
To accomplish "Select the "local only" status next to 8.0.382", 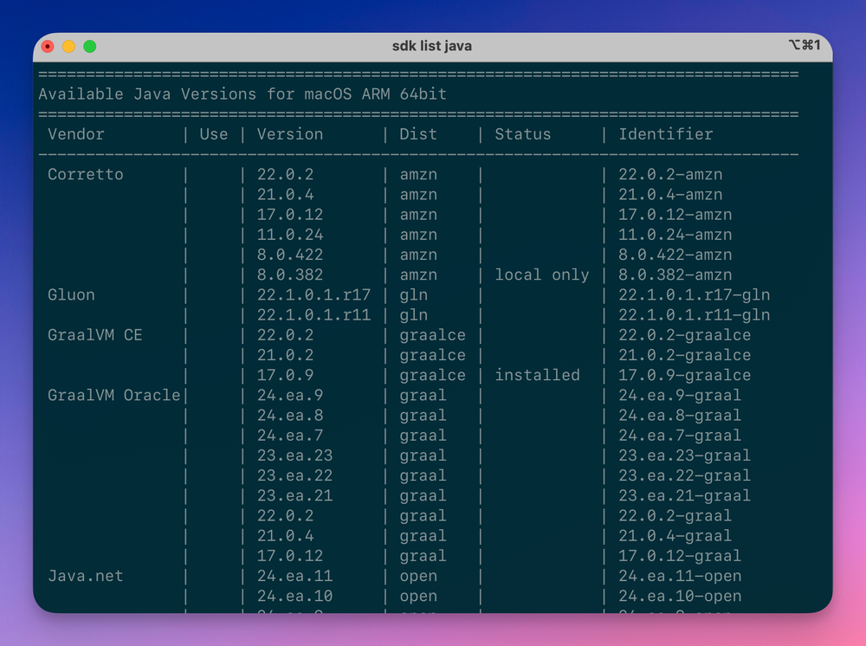I will coord(542,275).
